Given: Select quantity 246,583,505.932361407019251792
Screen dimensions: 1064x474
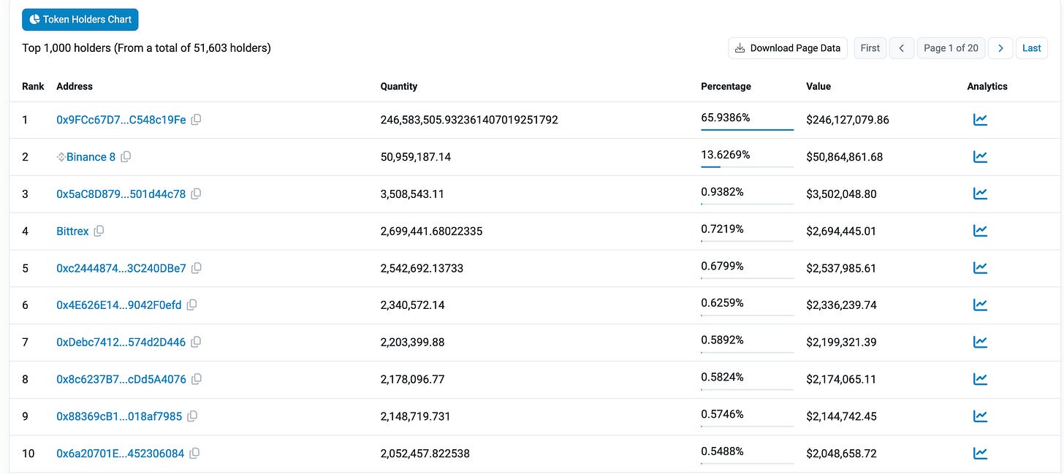Looking at the screenshot, I should 469,120.
